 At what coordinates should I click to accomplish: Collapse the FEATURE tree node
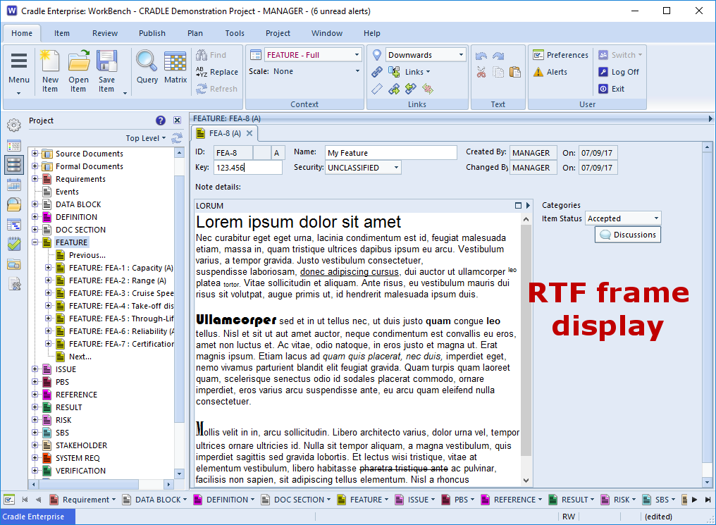35,242
